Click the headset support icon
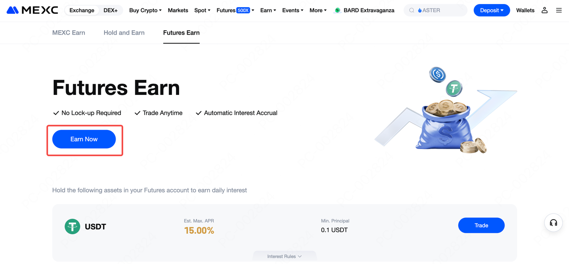 pos(553,223)
